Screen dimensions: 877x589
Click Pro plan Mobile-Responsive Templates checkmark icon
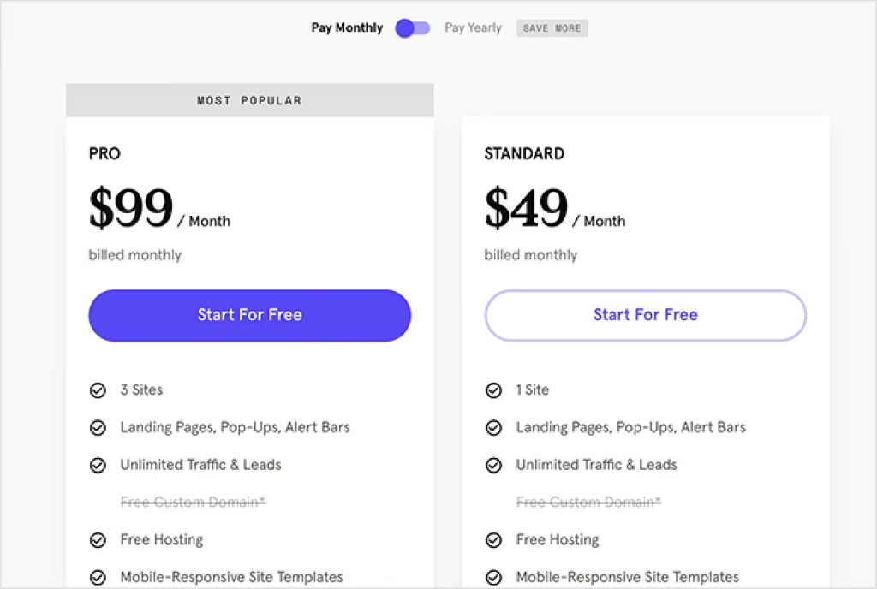pos(98,577)
